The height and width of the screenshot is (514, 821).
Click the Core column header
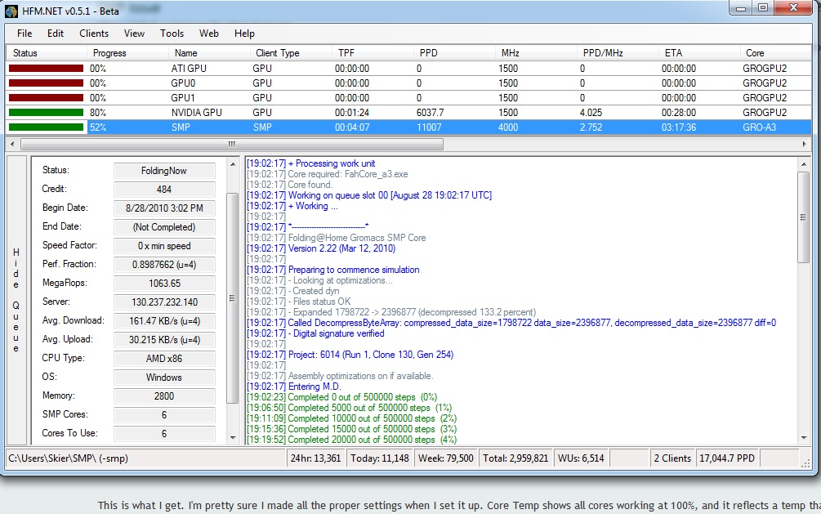[754, 53]
